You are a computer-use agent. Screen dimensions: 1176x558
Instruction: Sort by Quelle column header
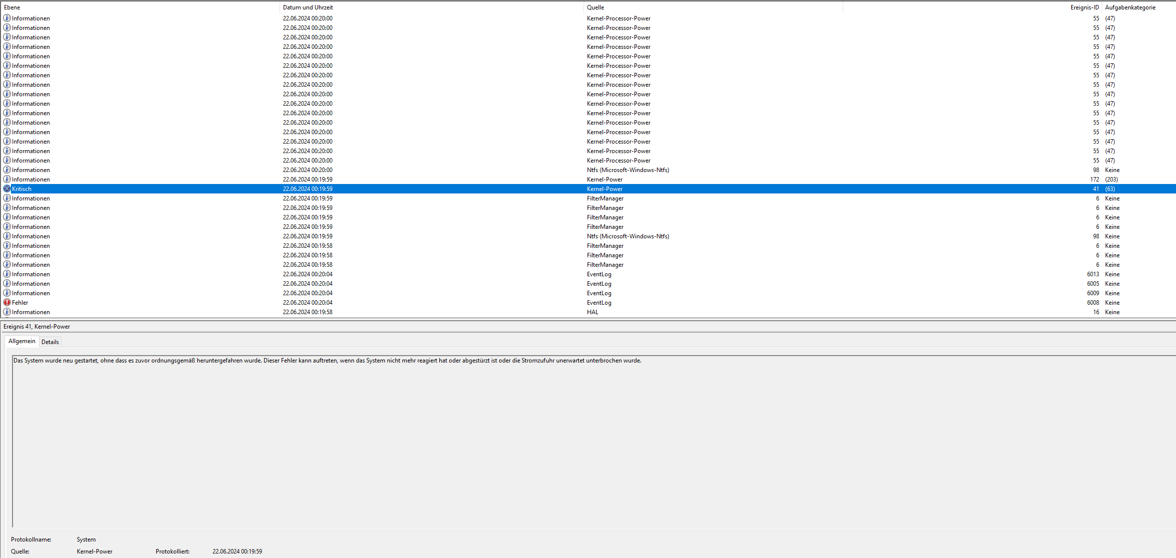tap(595, 7)
